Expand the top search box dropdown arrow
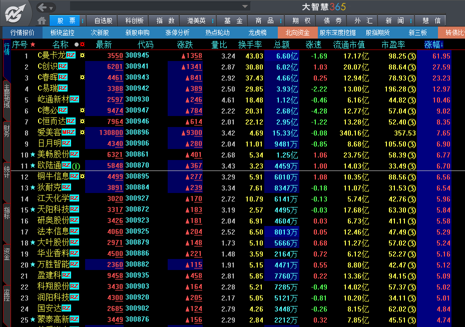The image size is (465, 327). (245, 6)
